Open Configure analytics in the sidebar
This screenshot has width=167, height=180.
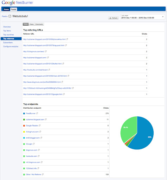click(x=11, y=46)
